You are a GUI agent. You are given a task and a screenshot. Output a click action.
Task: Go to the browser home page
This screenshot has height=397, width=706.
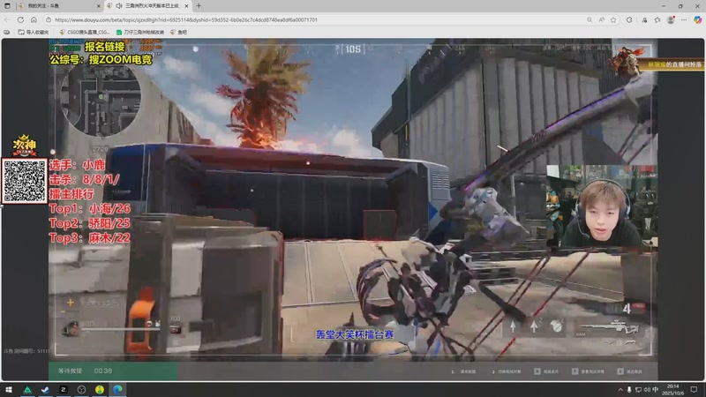click(x=34, y=19)
